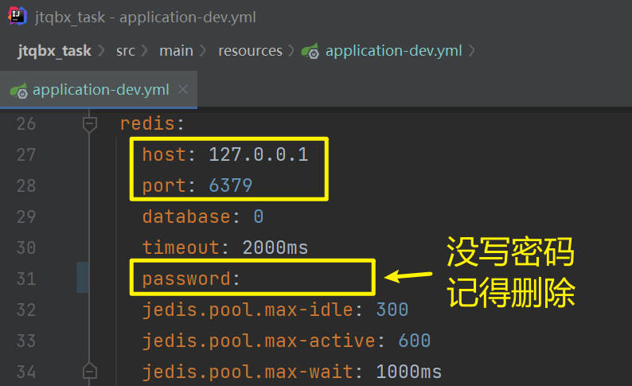Click the change marker beside line 31
Viewport: 632px width, 386px height.
pos(83,277)
